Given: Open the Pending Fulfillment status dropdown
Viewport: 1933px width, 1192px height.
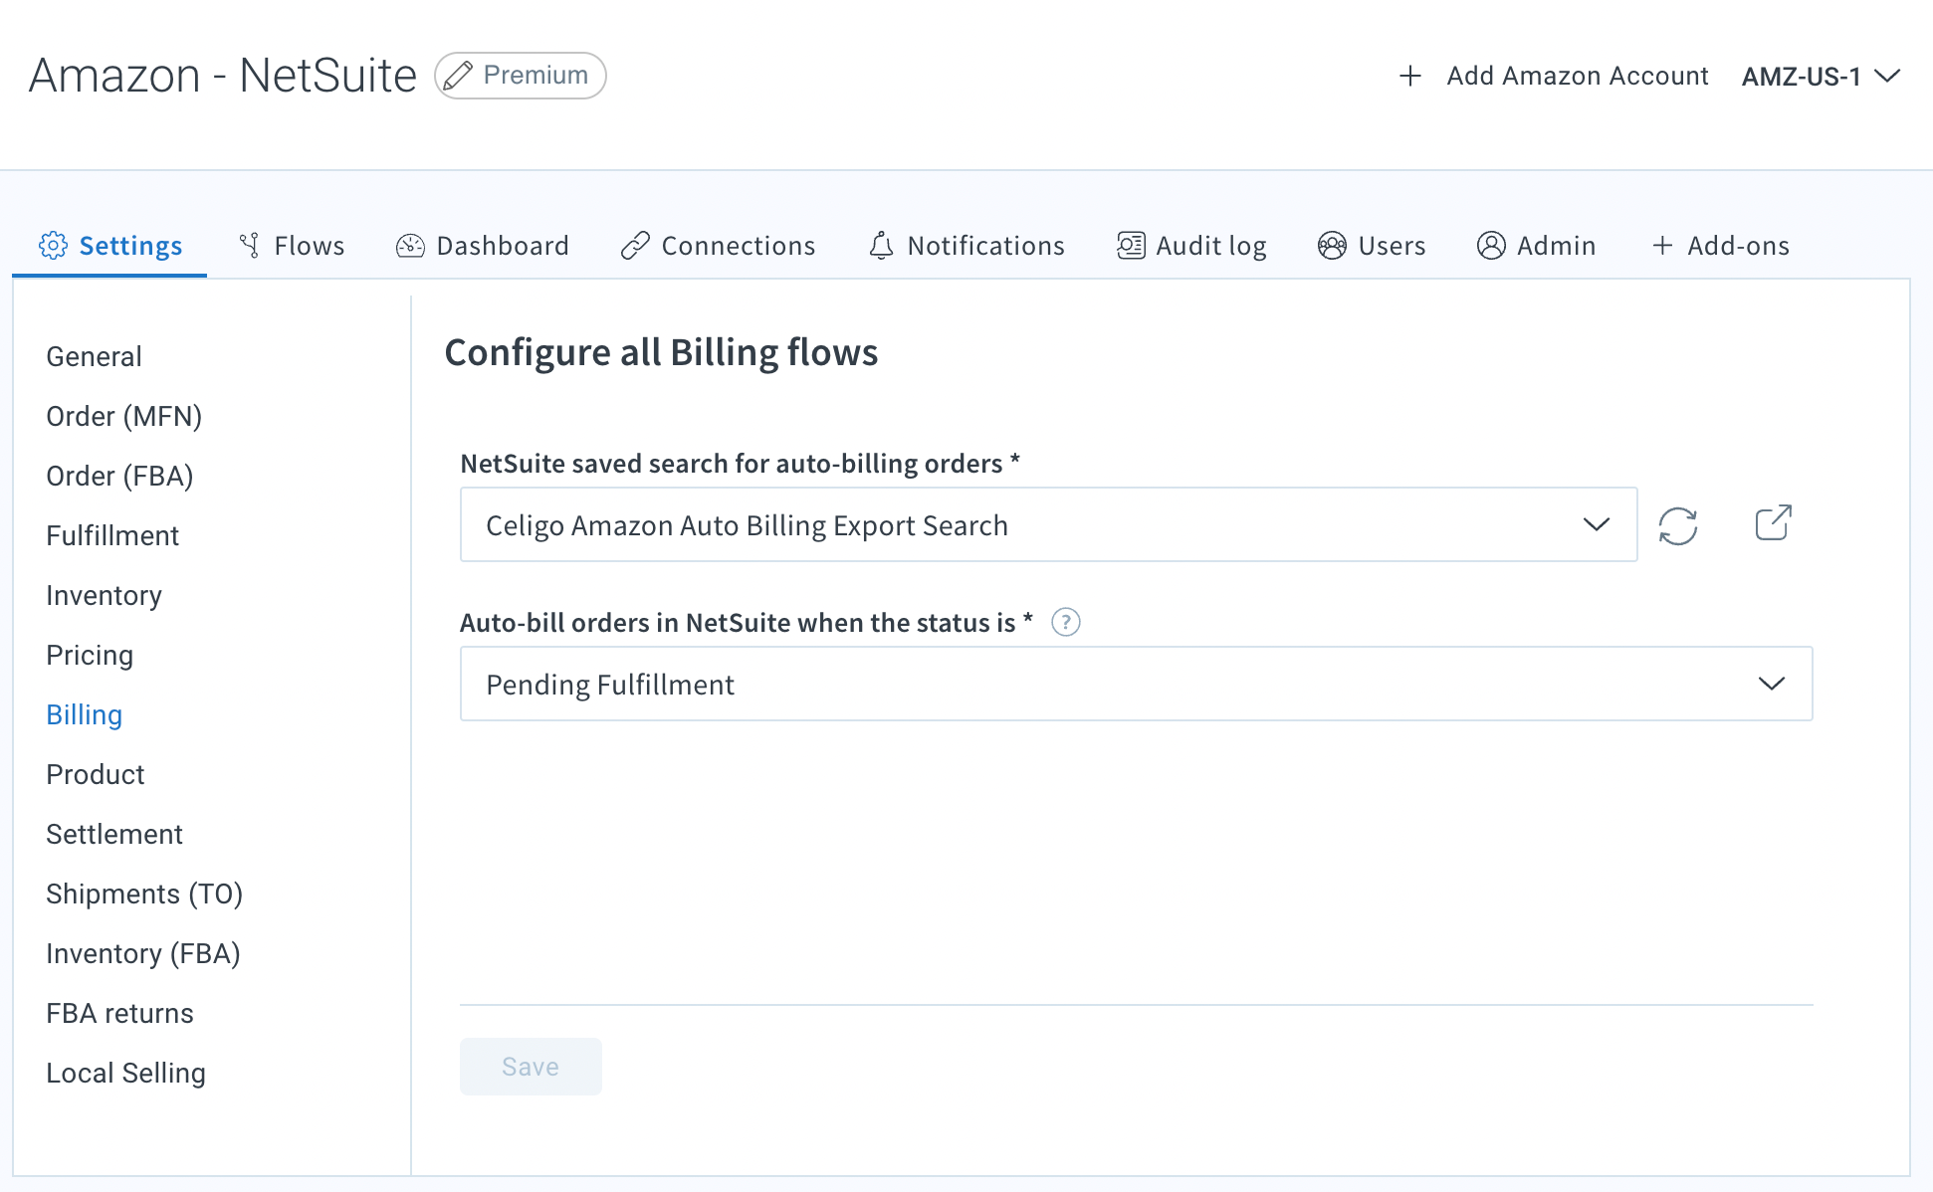Looking at the screenshot, I should (1136, 684).
